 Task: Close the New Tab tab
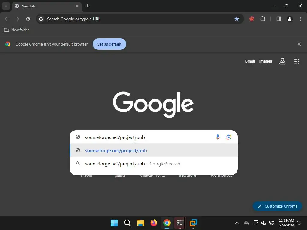click(77, 6)
